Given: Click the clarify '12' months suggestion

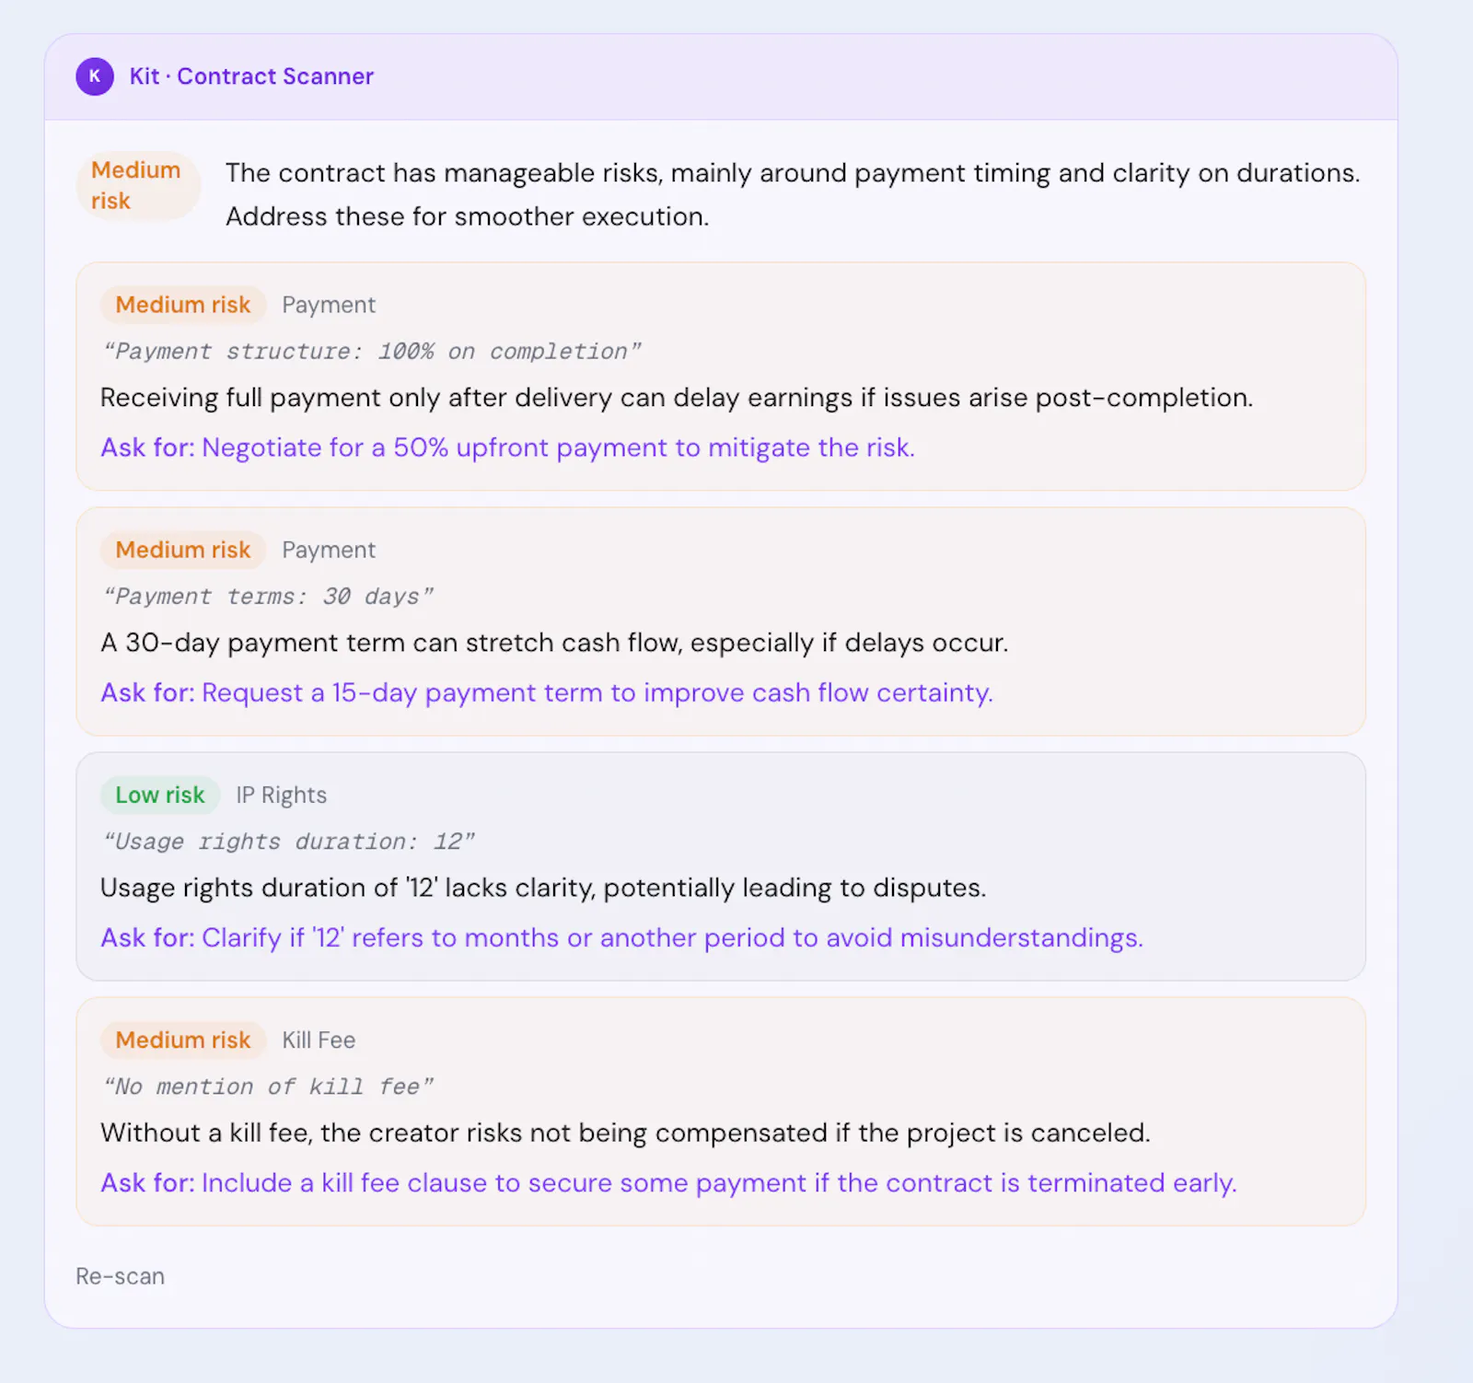Looking at the screenshot, I should click(622, 937).
